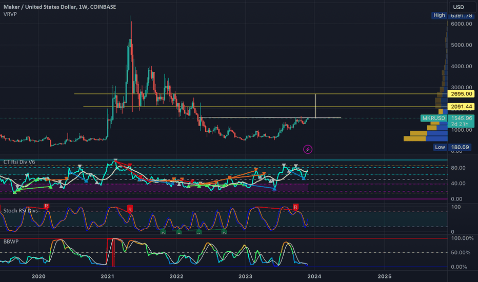
Task: Click the purple lightning bolt event icon
Action: coord(308,149)
